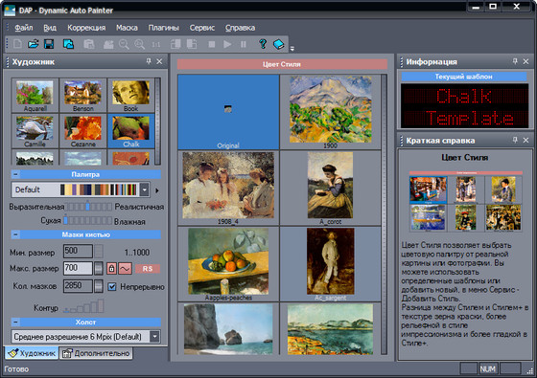Screen dimensions: 537x378
Task: Start painting with the play icon
Action: click(227, 44)
